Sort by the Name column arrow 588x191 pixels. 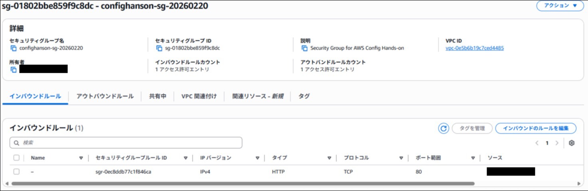[81, 158]
